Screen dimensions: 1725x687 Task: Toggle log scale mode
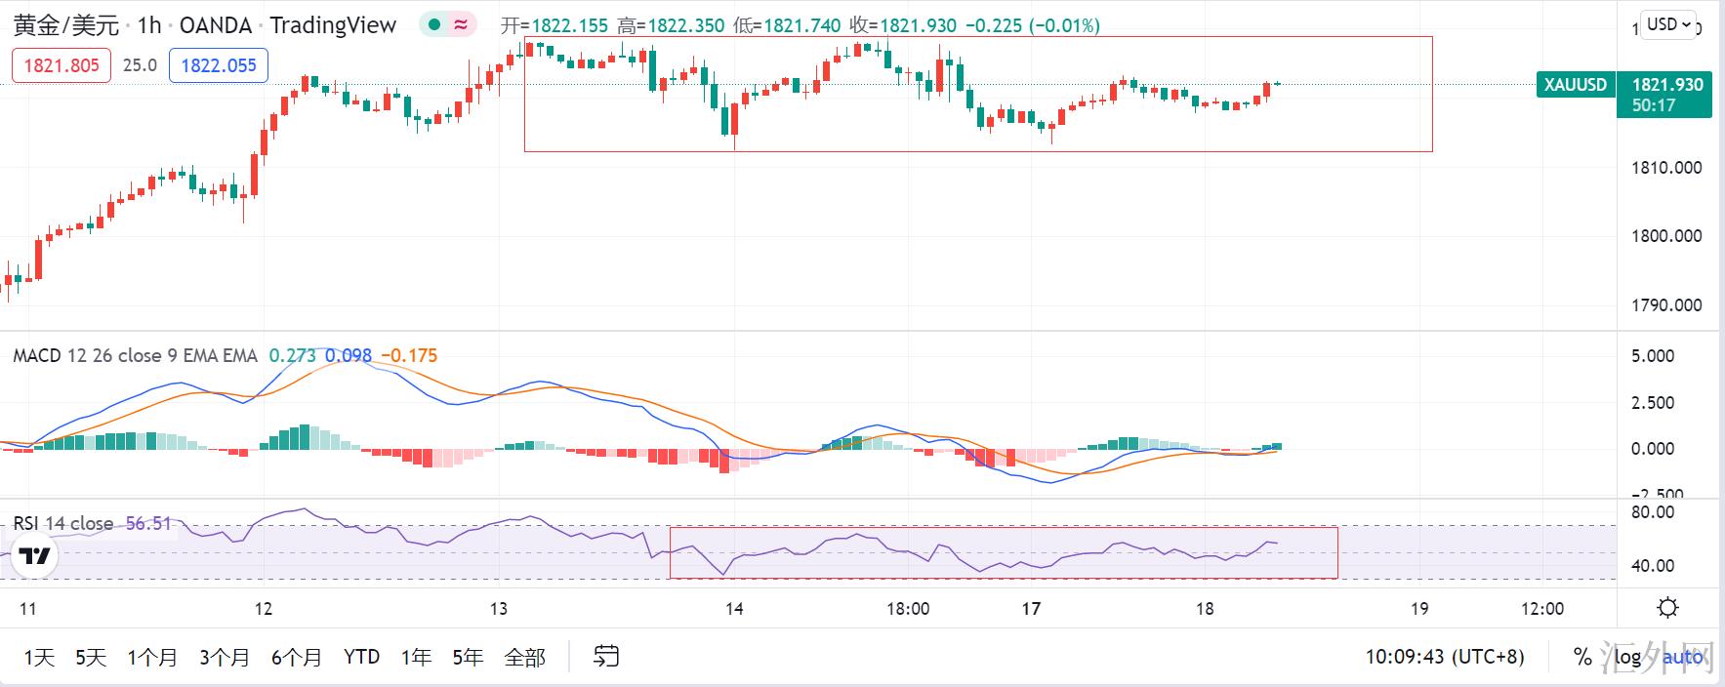coord(1626,657)
